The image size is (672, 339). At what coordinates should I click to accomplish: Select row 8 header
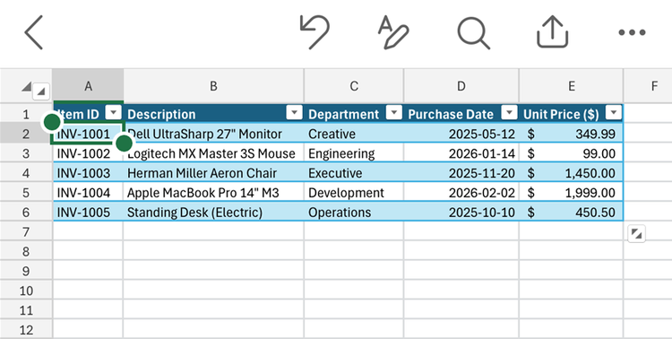[26, 251]
